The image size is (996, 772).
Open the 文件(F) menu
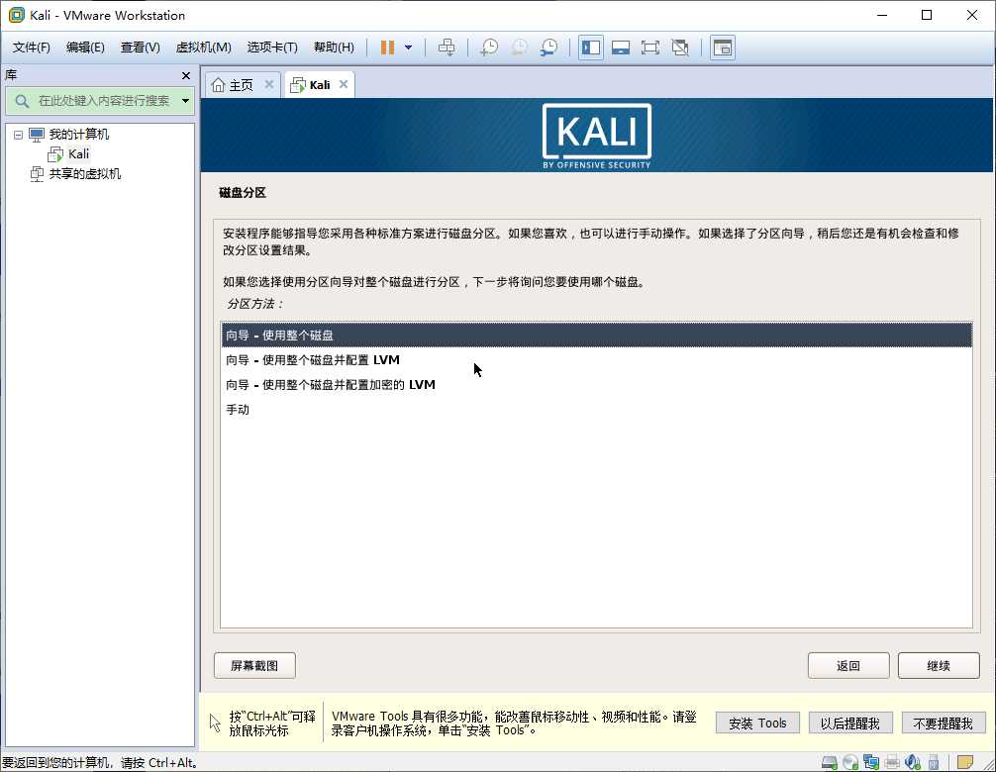click(x=31, y=48)
